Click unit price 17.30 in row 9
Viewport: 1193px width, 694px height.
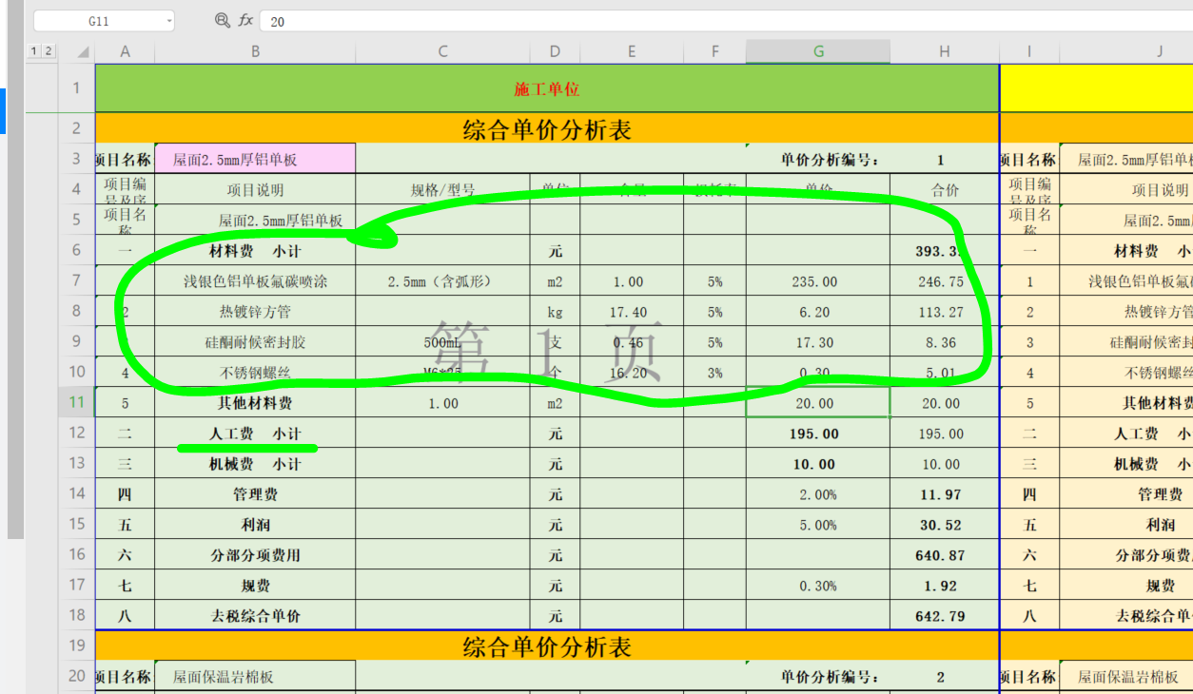click(x=818, y=342)
